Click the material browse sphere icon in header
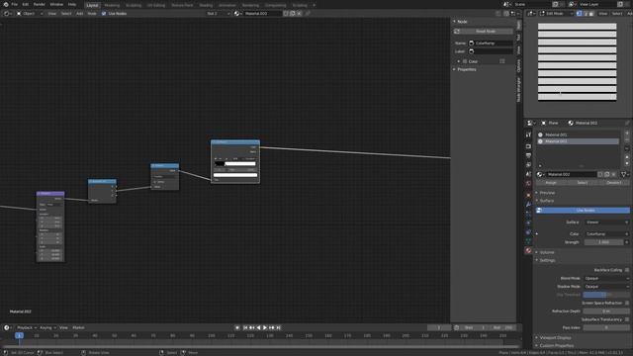The width and height of the screenshot is (633, 356). click(237, 13)
